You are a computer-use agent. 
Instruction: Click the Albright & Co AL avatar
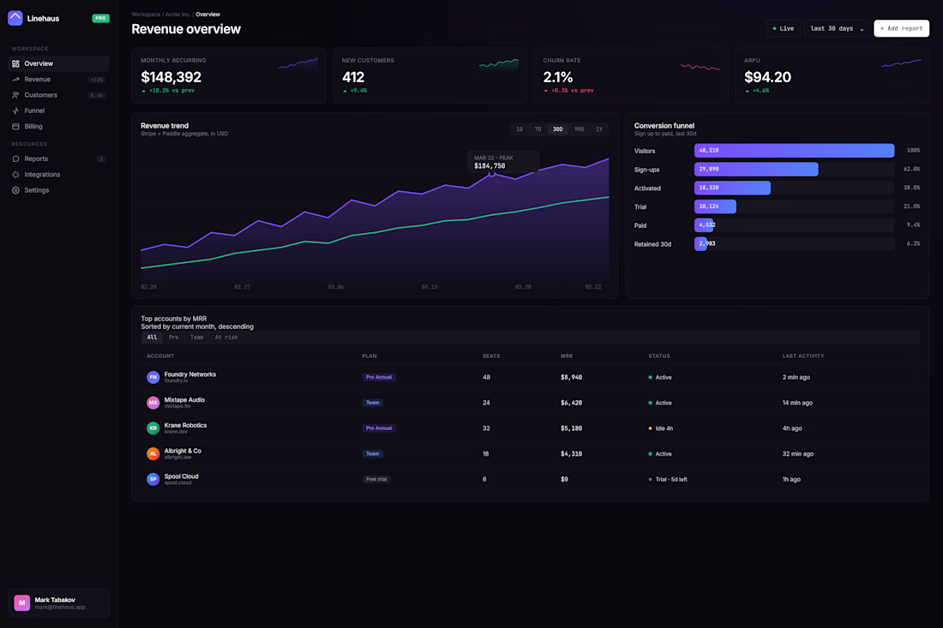[x=153, y=454]
